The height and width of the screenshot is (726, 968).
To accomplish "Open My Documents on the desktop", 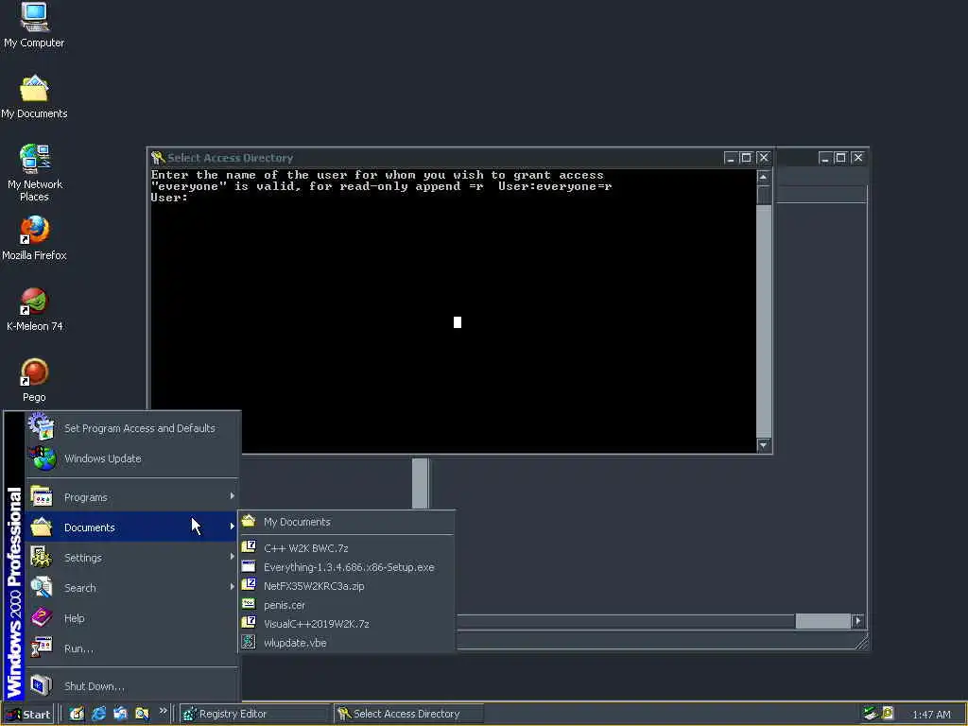I will click(x=34, y=97).
